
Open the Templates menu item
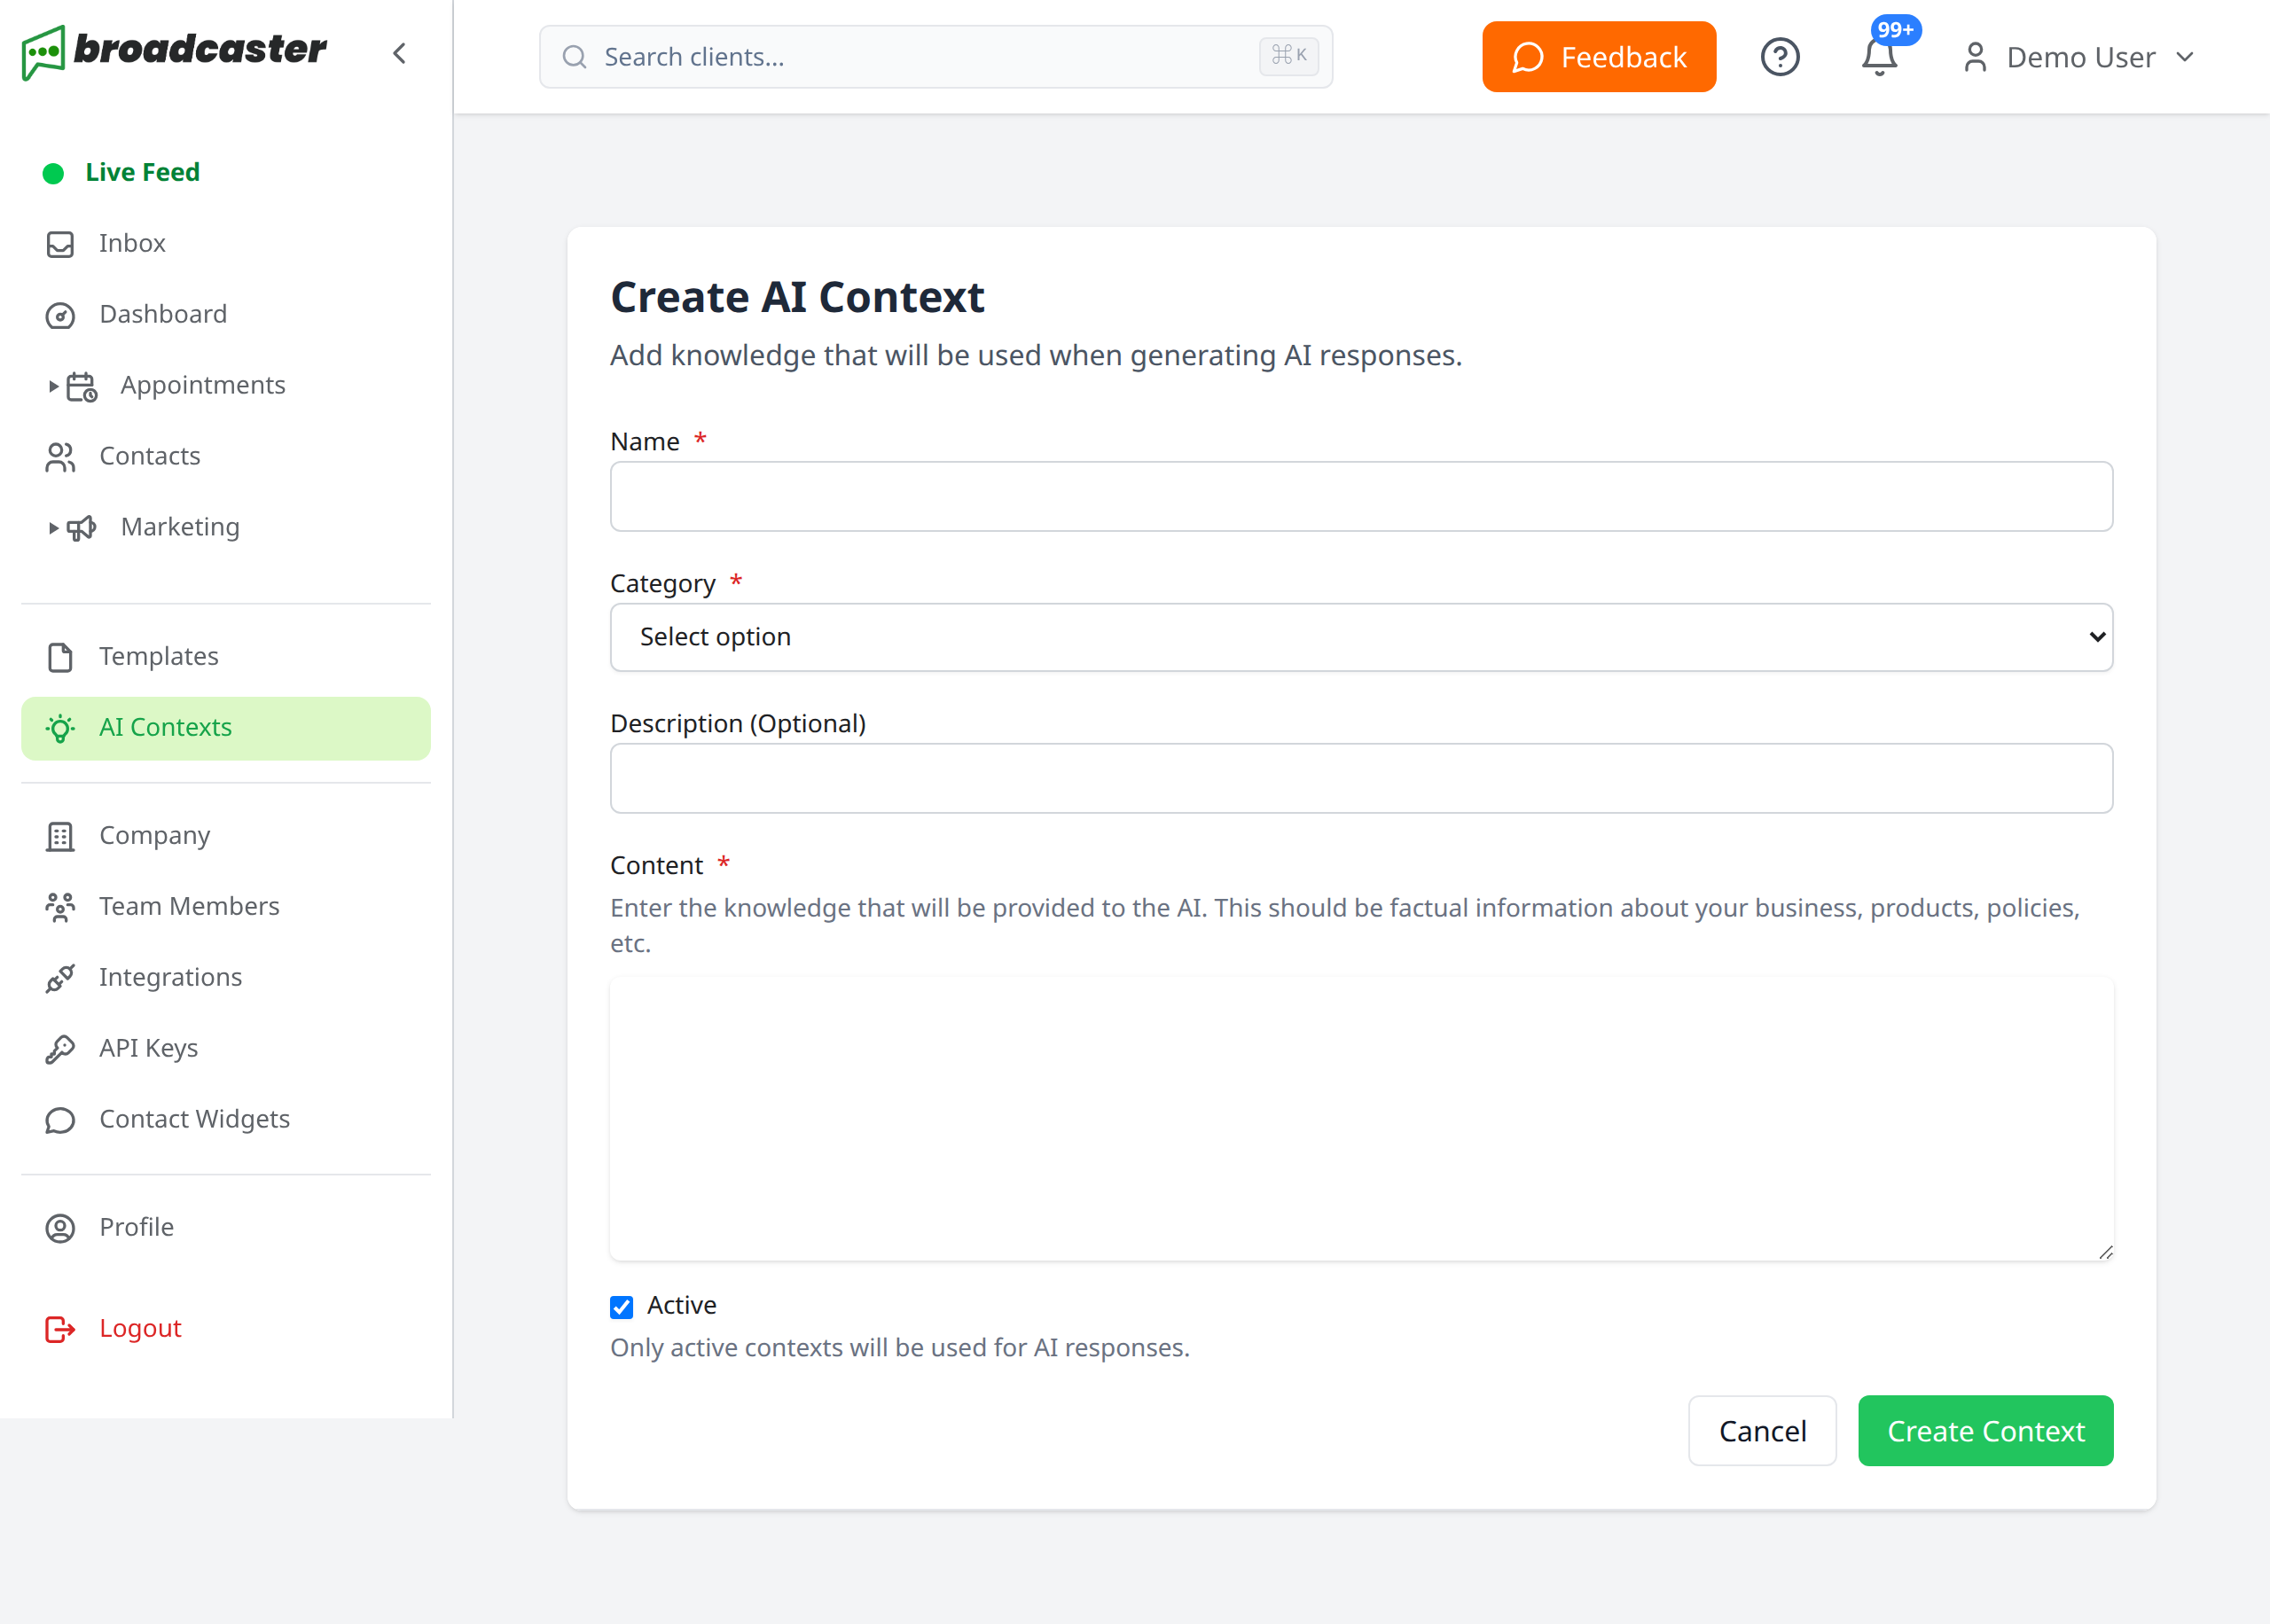tap(226, 657)
